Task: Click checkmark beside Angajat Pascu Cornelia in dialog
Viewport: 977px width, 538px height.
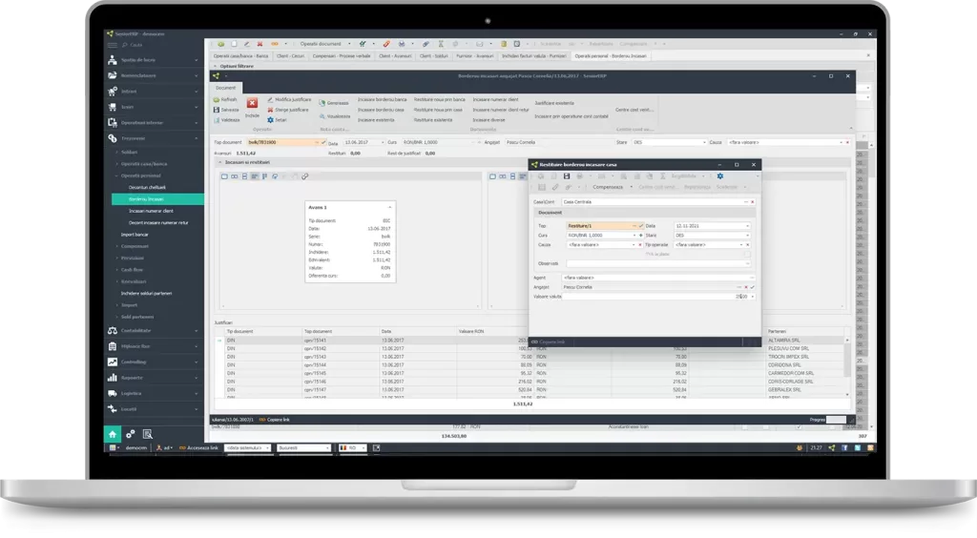Action: click(752, 287)
